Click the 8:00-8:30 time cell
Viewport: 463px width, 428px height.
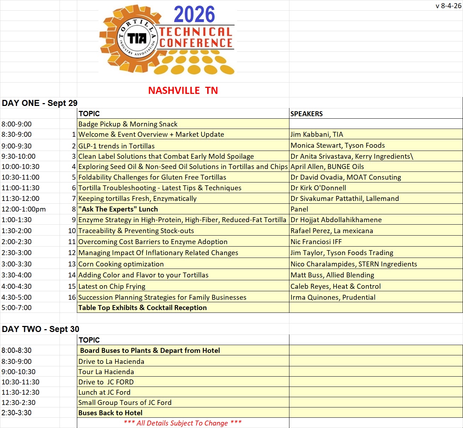point(30,350)
